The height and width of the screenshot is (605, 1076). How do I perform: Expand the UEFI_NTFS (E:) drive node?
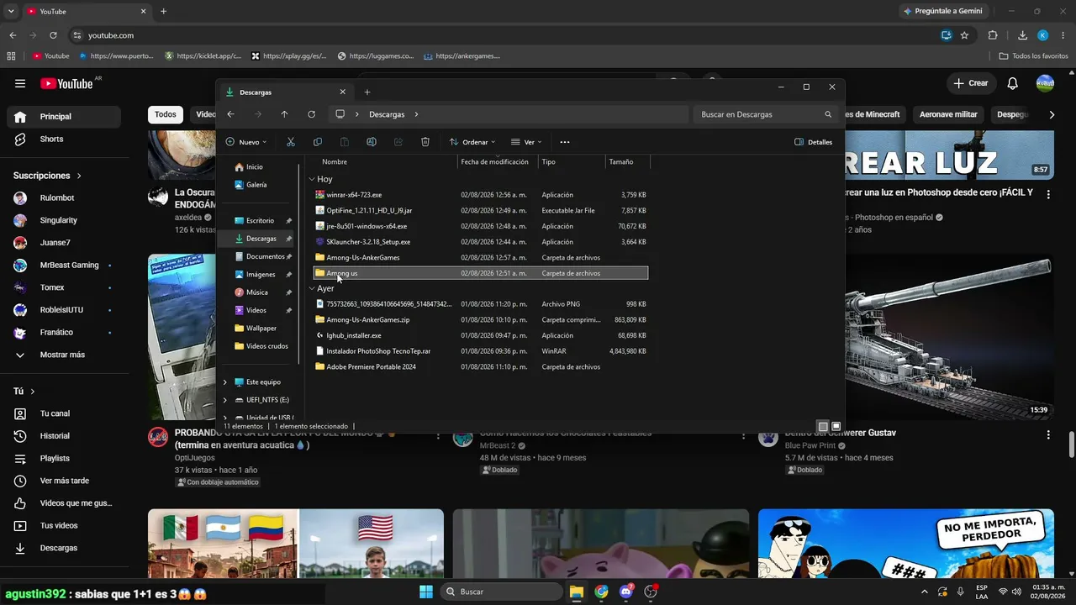pyautogui.click(x=224, y=400)
